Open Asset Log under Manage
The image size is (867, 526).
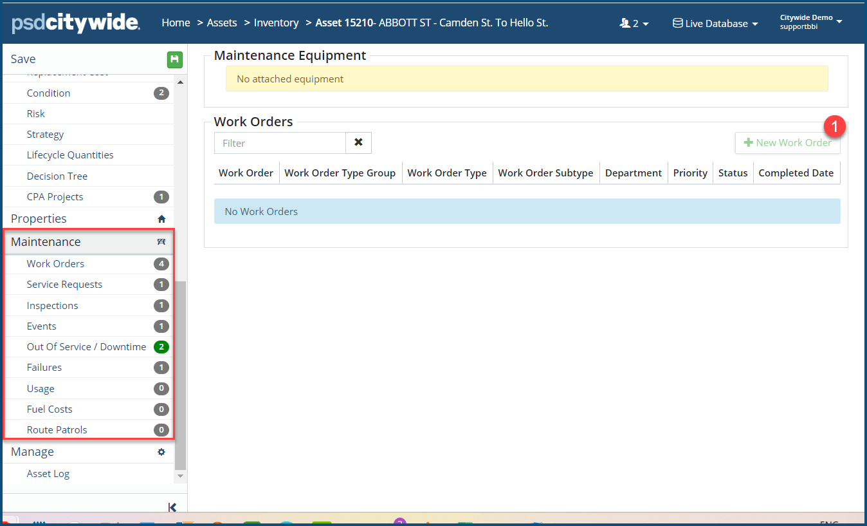89,474
